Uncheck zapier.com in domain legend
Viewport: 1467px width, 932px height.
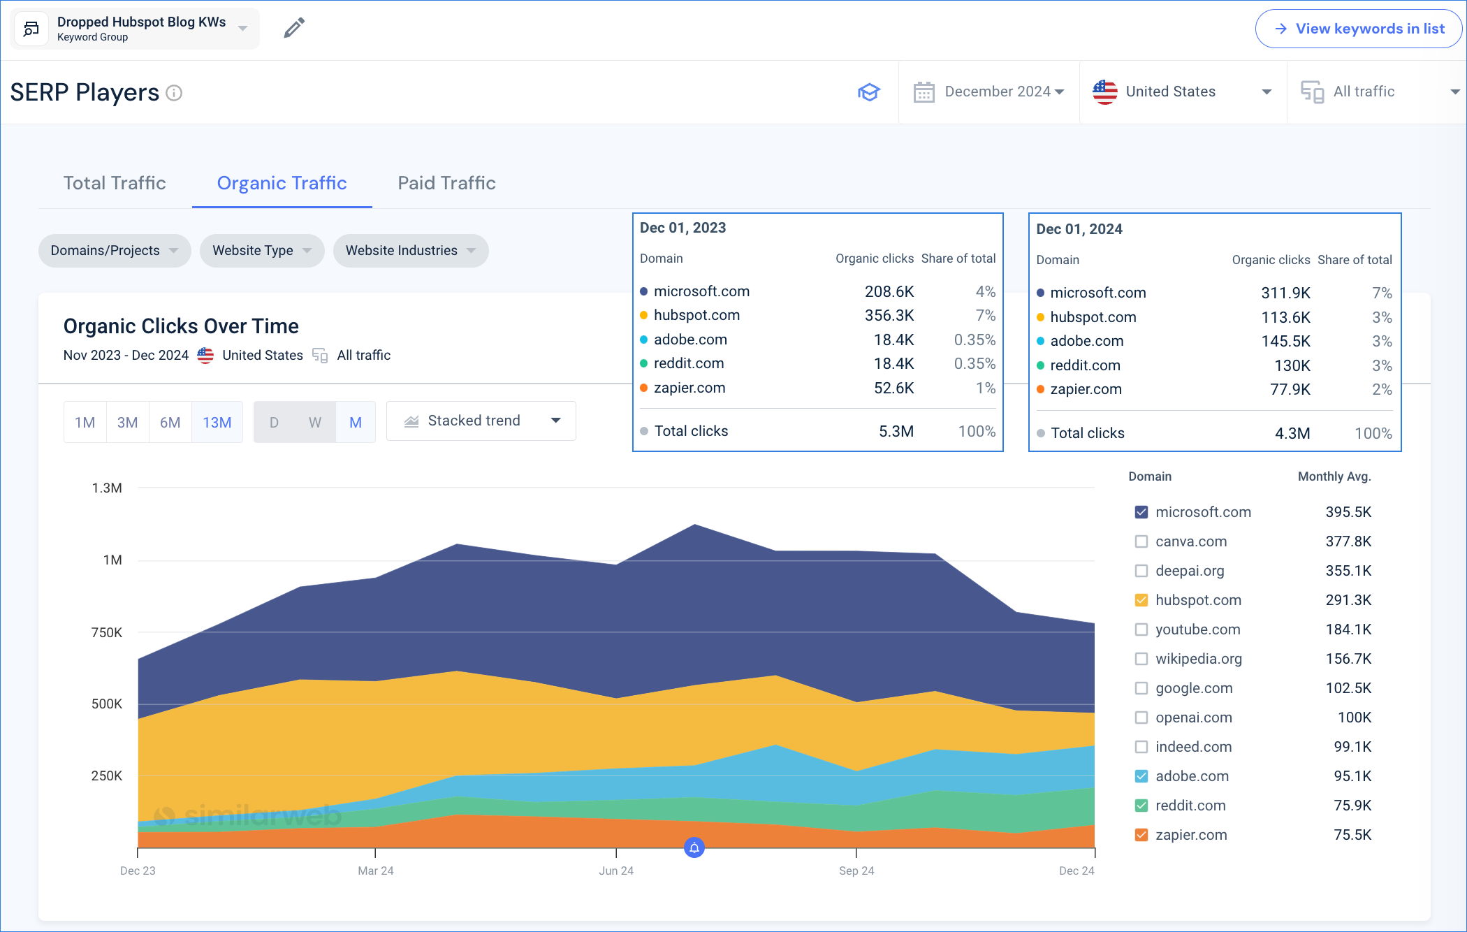pos(1141,835)
